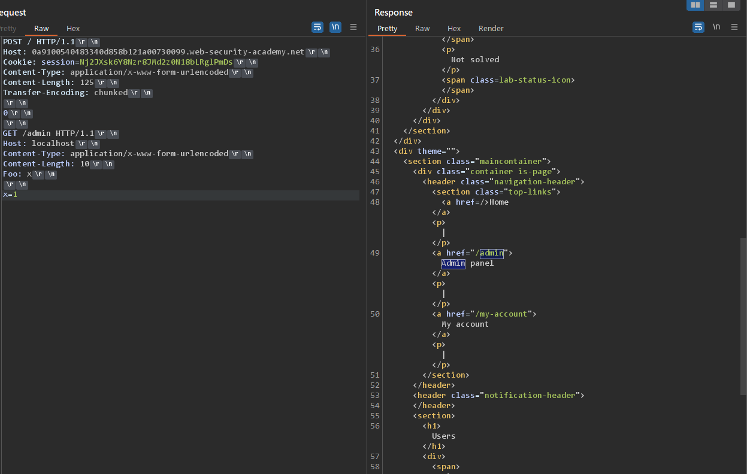
Task: Click header class notification-header line
Action: tap(498, 396)
